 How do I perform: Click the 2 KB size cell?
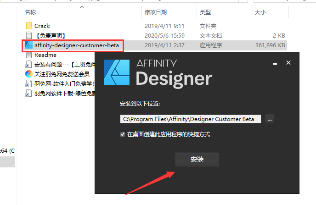279,36
